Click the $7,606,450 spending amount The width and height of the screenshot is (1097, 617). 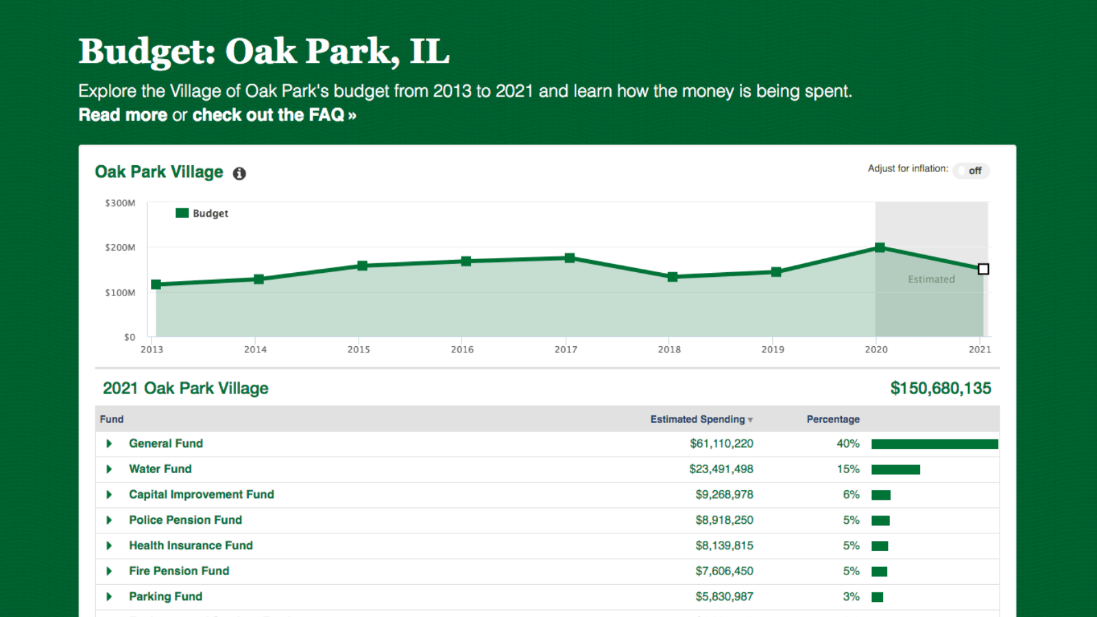point(724,570)
